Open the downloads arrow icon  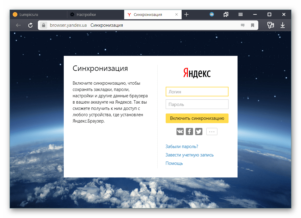[283, 25]
